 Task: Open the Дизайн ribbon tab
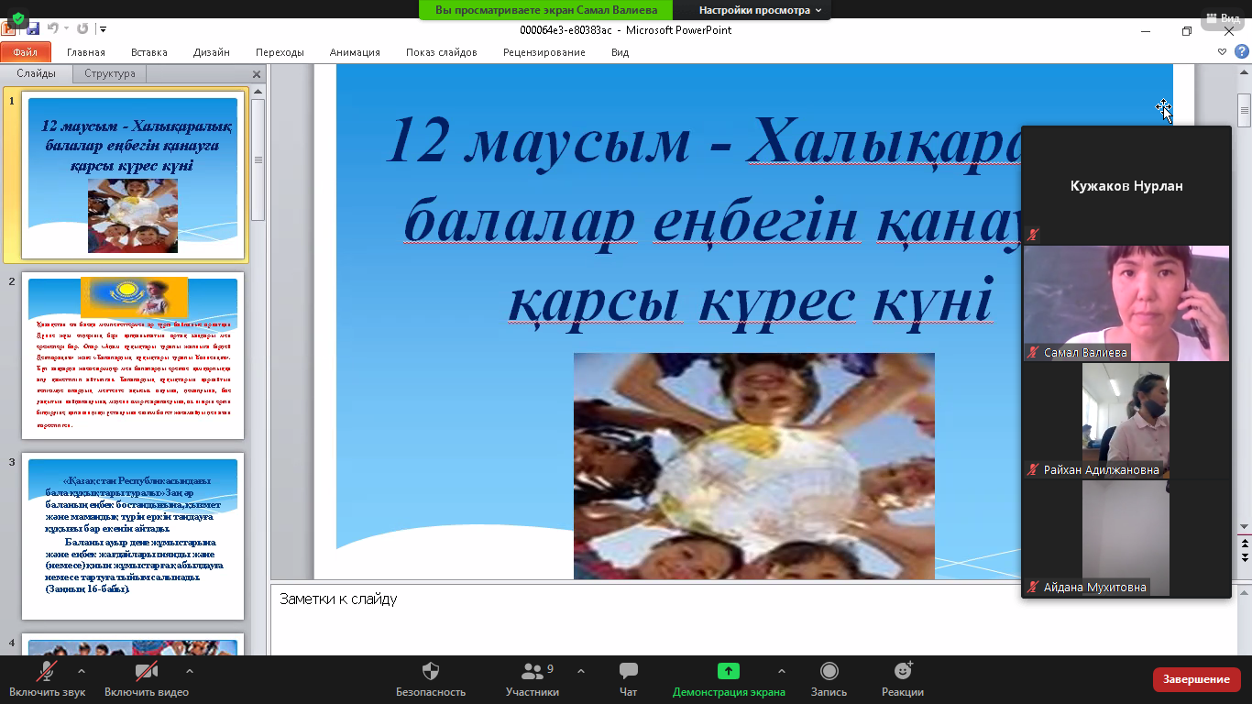(212, 52)
